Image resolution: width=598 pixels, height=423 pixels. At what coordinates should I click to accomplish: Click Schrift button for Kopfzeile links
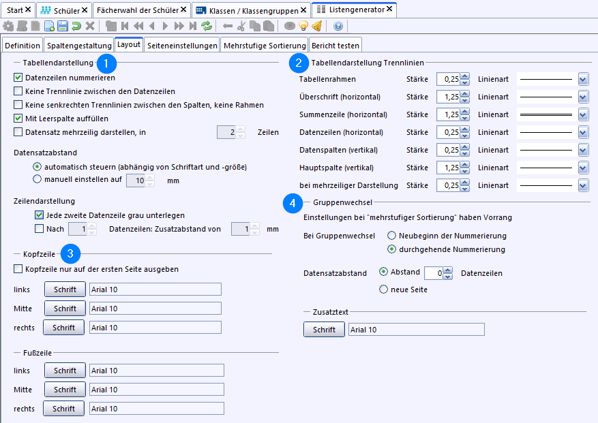(x=65, y=289)
